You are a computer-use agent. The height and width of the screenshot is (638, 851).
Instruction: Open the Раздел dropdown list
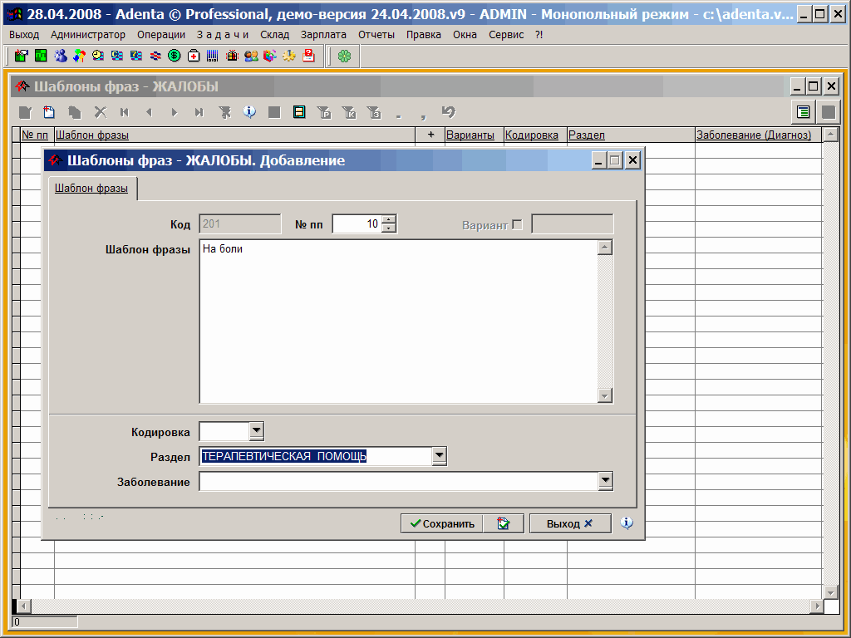point(440,456)
